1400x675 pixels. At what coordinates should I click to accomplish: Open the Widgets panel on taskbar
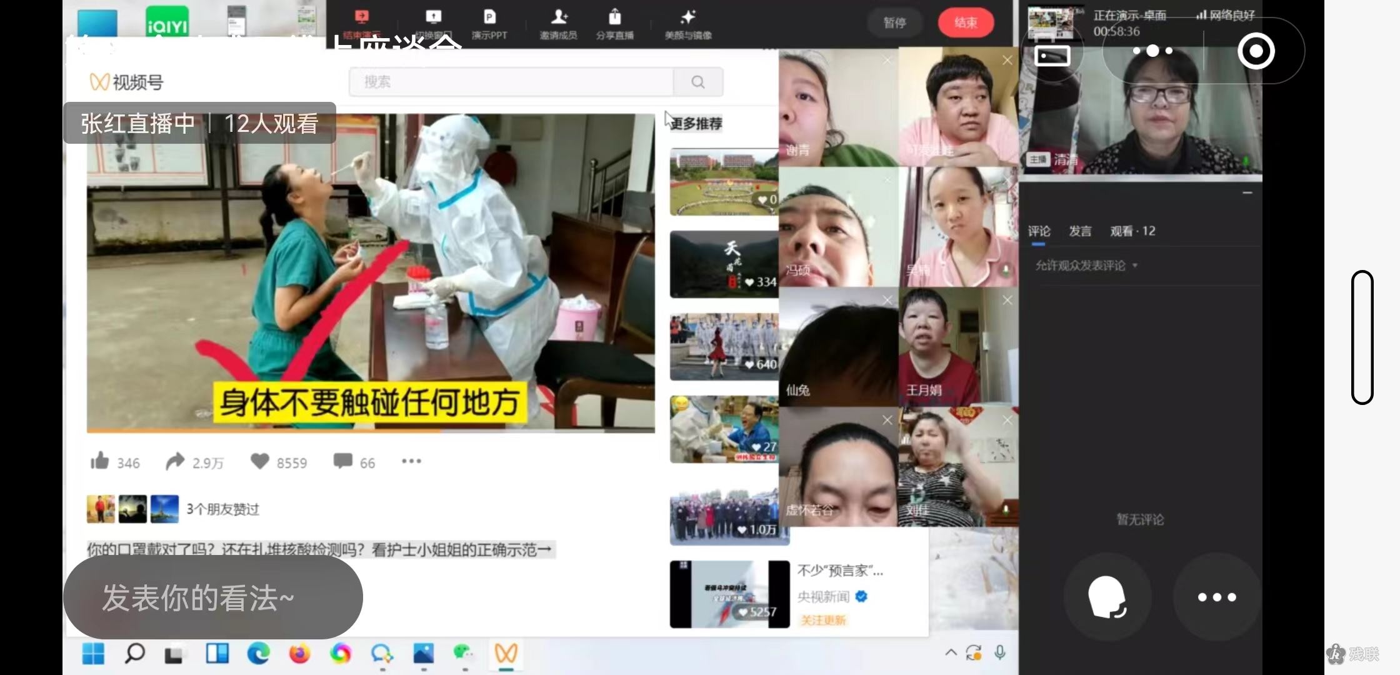tap(217, 654)
